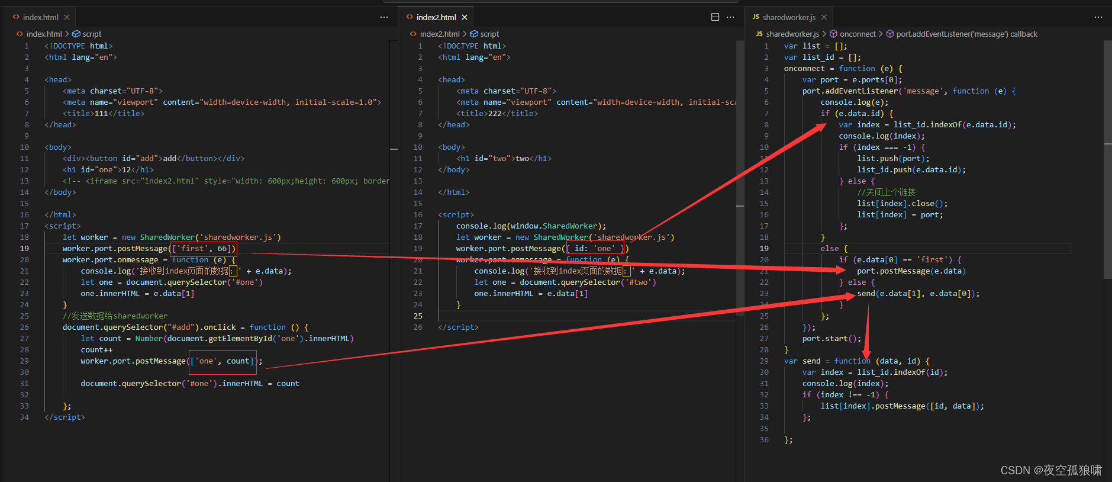Click the commented iframe line in index.html
The image size is (1112, 482).
click(x=226, y=181)
